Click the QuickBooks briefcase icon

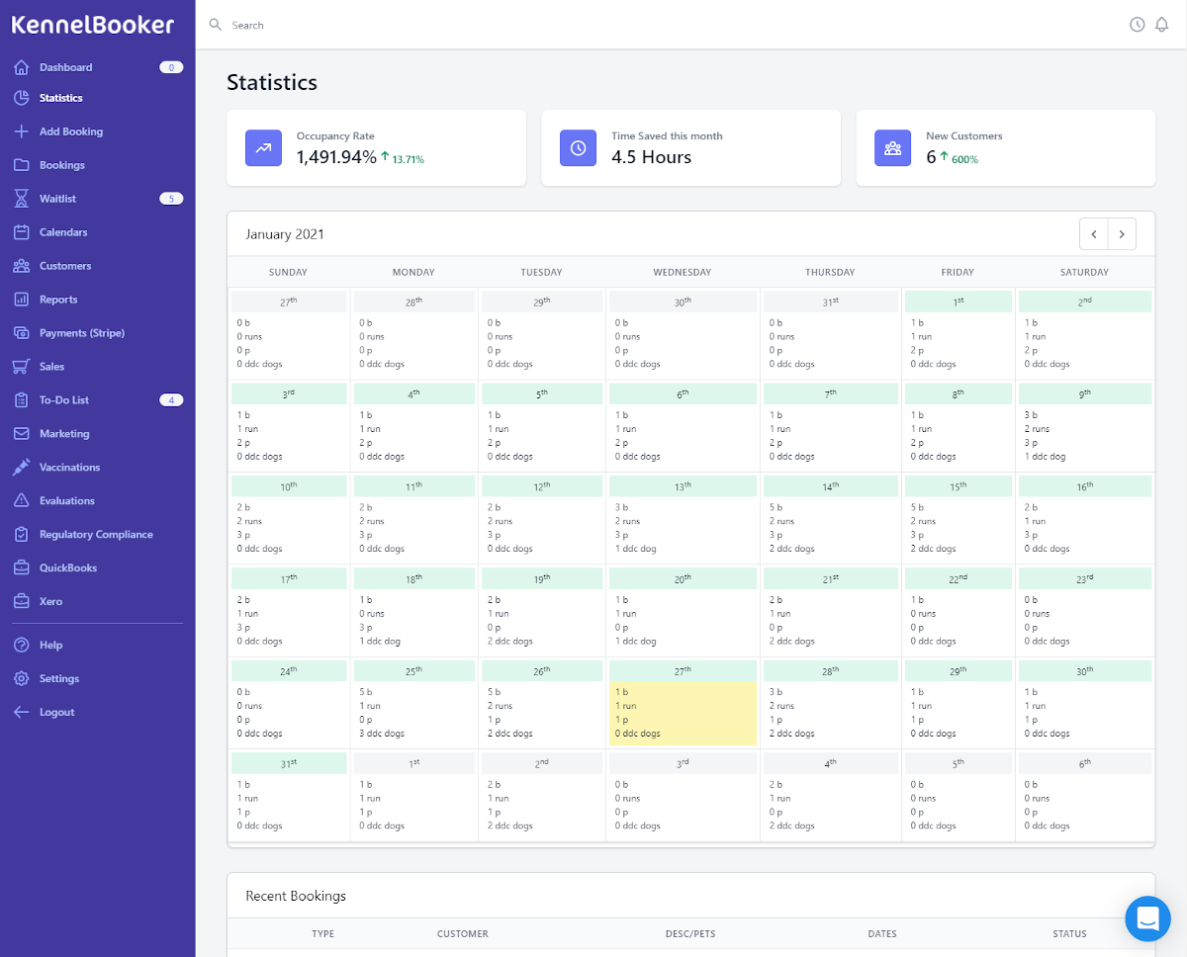click(x=21, y=568)
